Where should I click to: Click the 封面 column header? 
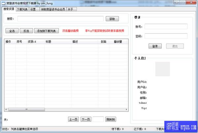104,42
